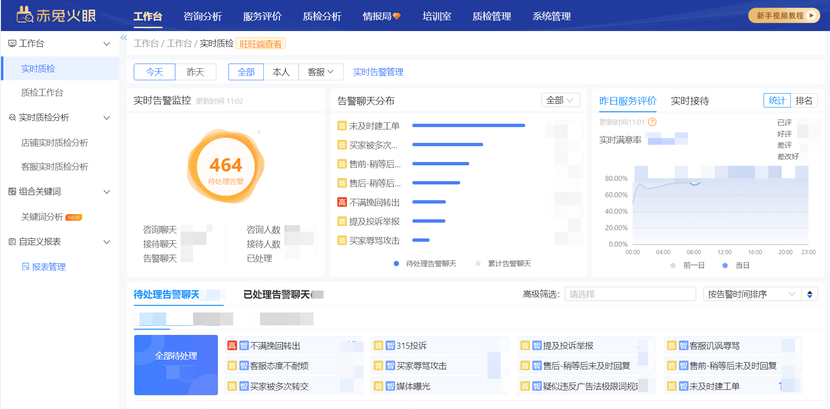830x409 pixels.
Task: Click the 464 pending alerts circle
Action: click(x=226, y=166)
